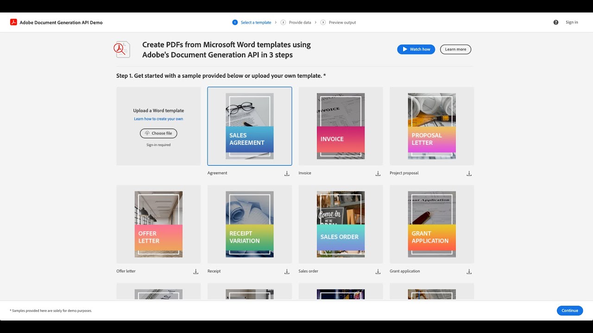Open the help question mark icon
The width and height of the screenshot is (593, 333).
pos(556,22)
